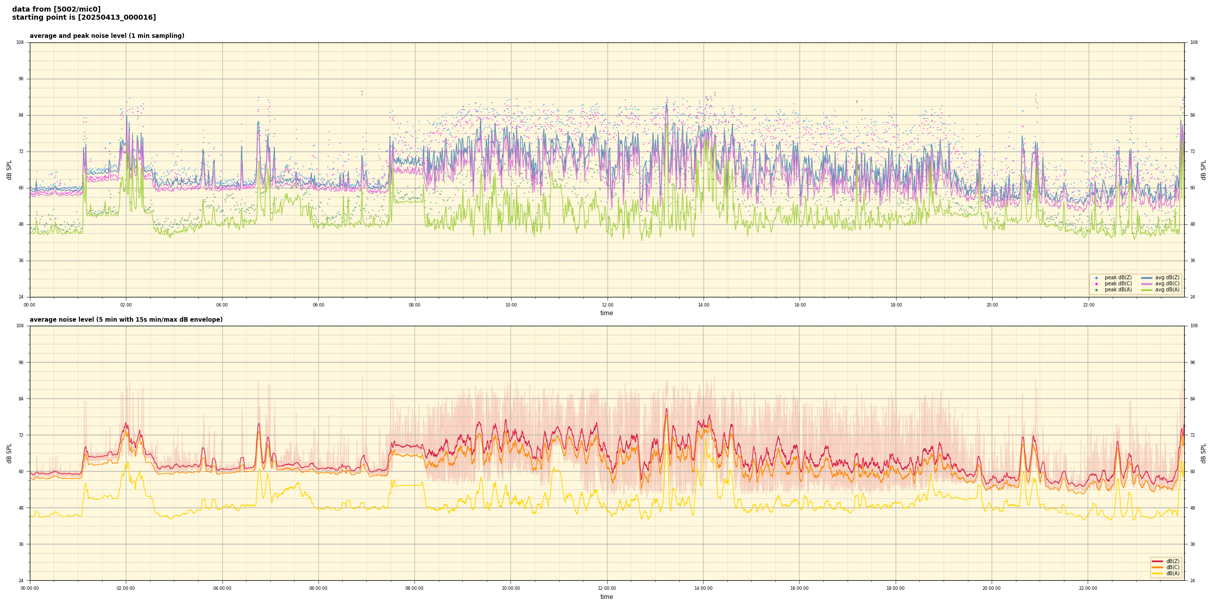Screen dimensions: 1213x606
Task: Click the starting point timestamp text
Action: (x=84, y=17)
